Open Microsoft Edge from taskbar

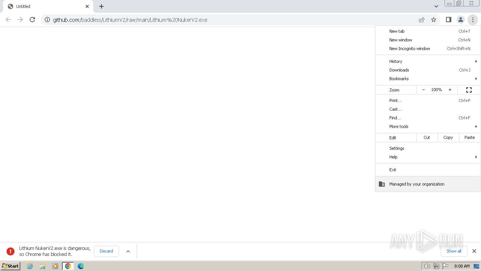(x=81, y=266)
